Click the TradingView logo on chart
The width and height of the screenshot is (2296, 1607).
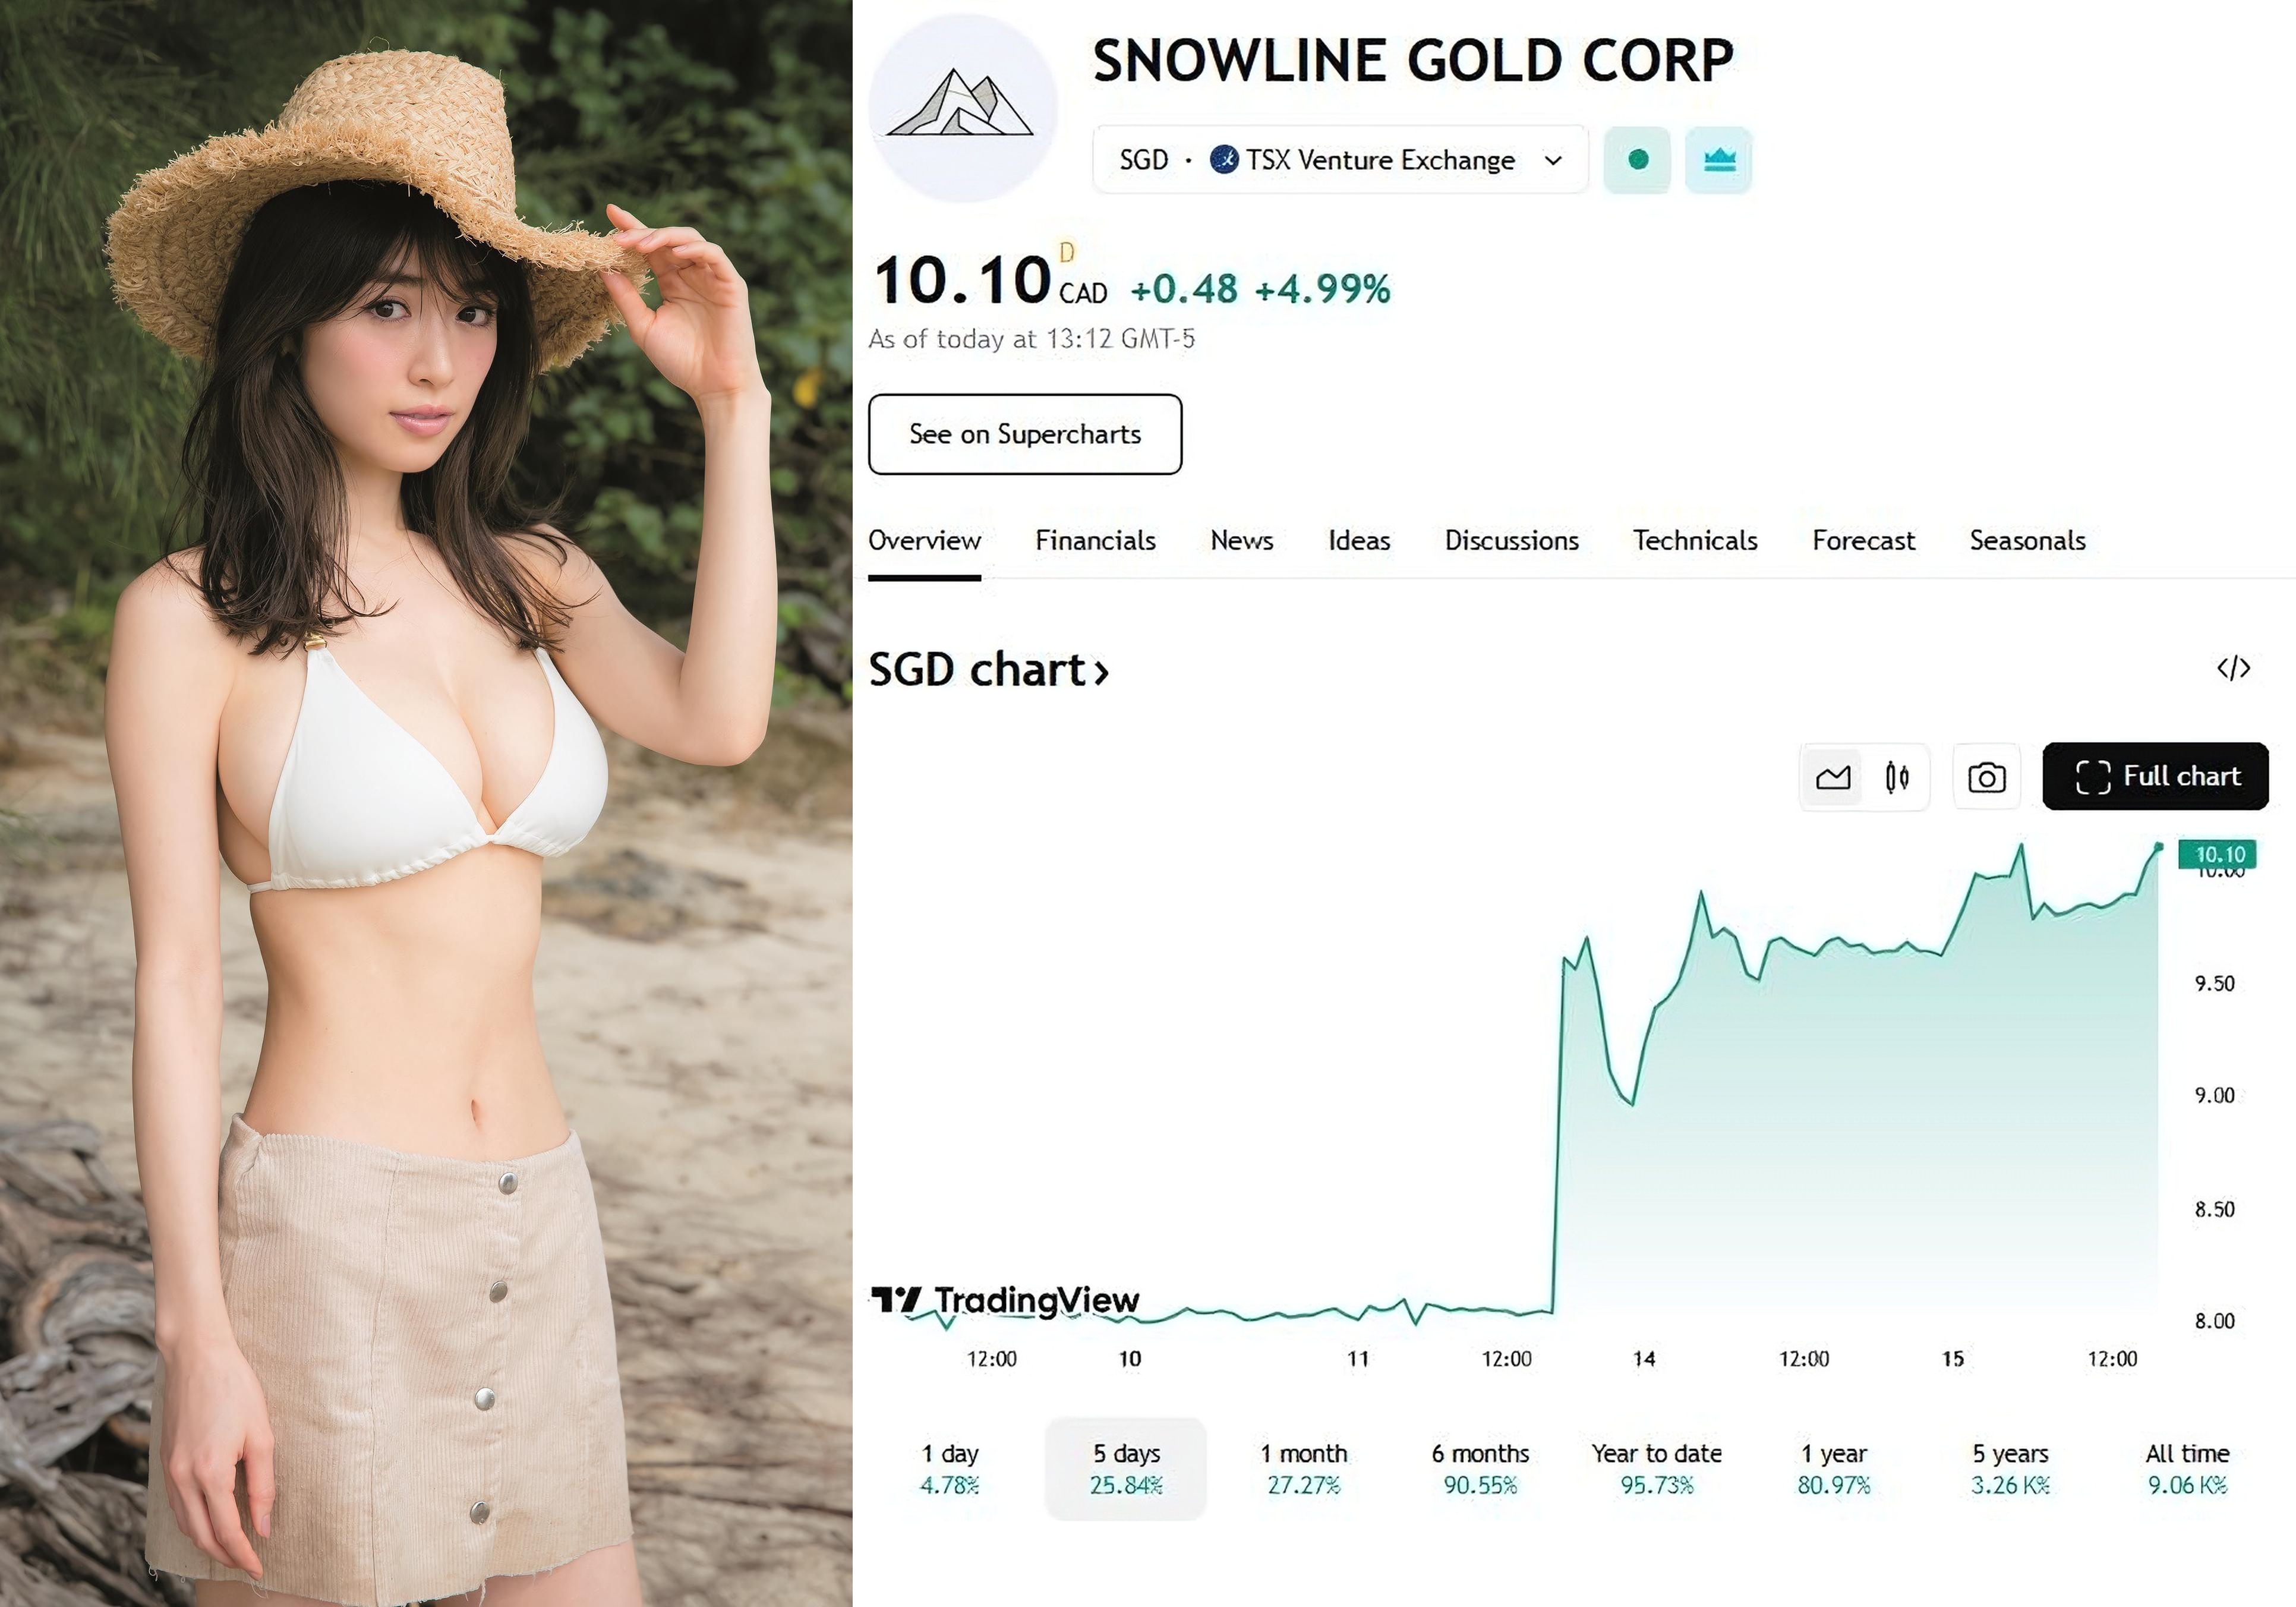pos(1005,1300)
